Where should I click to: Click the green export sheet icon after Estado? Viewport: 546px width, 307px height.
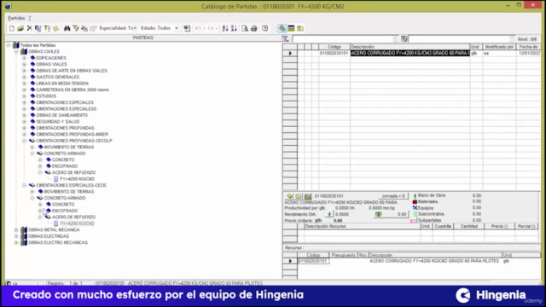(187, 28)
